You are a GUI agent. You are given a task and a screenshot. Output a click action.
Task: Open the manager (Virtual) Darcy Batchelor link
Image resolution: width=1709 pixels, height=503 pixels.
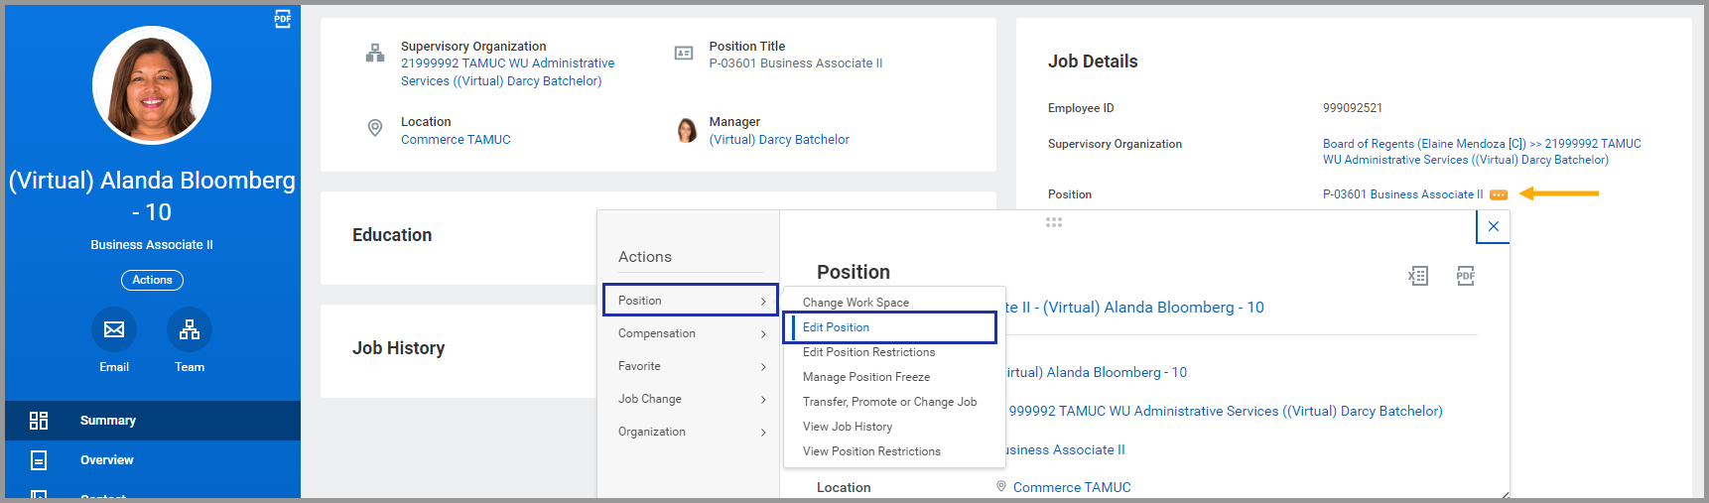click(779, 140)
